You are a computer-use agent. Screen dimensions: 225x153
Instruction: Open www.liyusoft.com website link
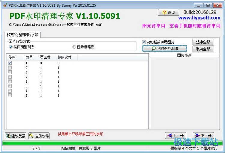coord(199,18)
